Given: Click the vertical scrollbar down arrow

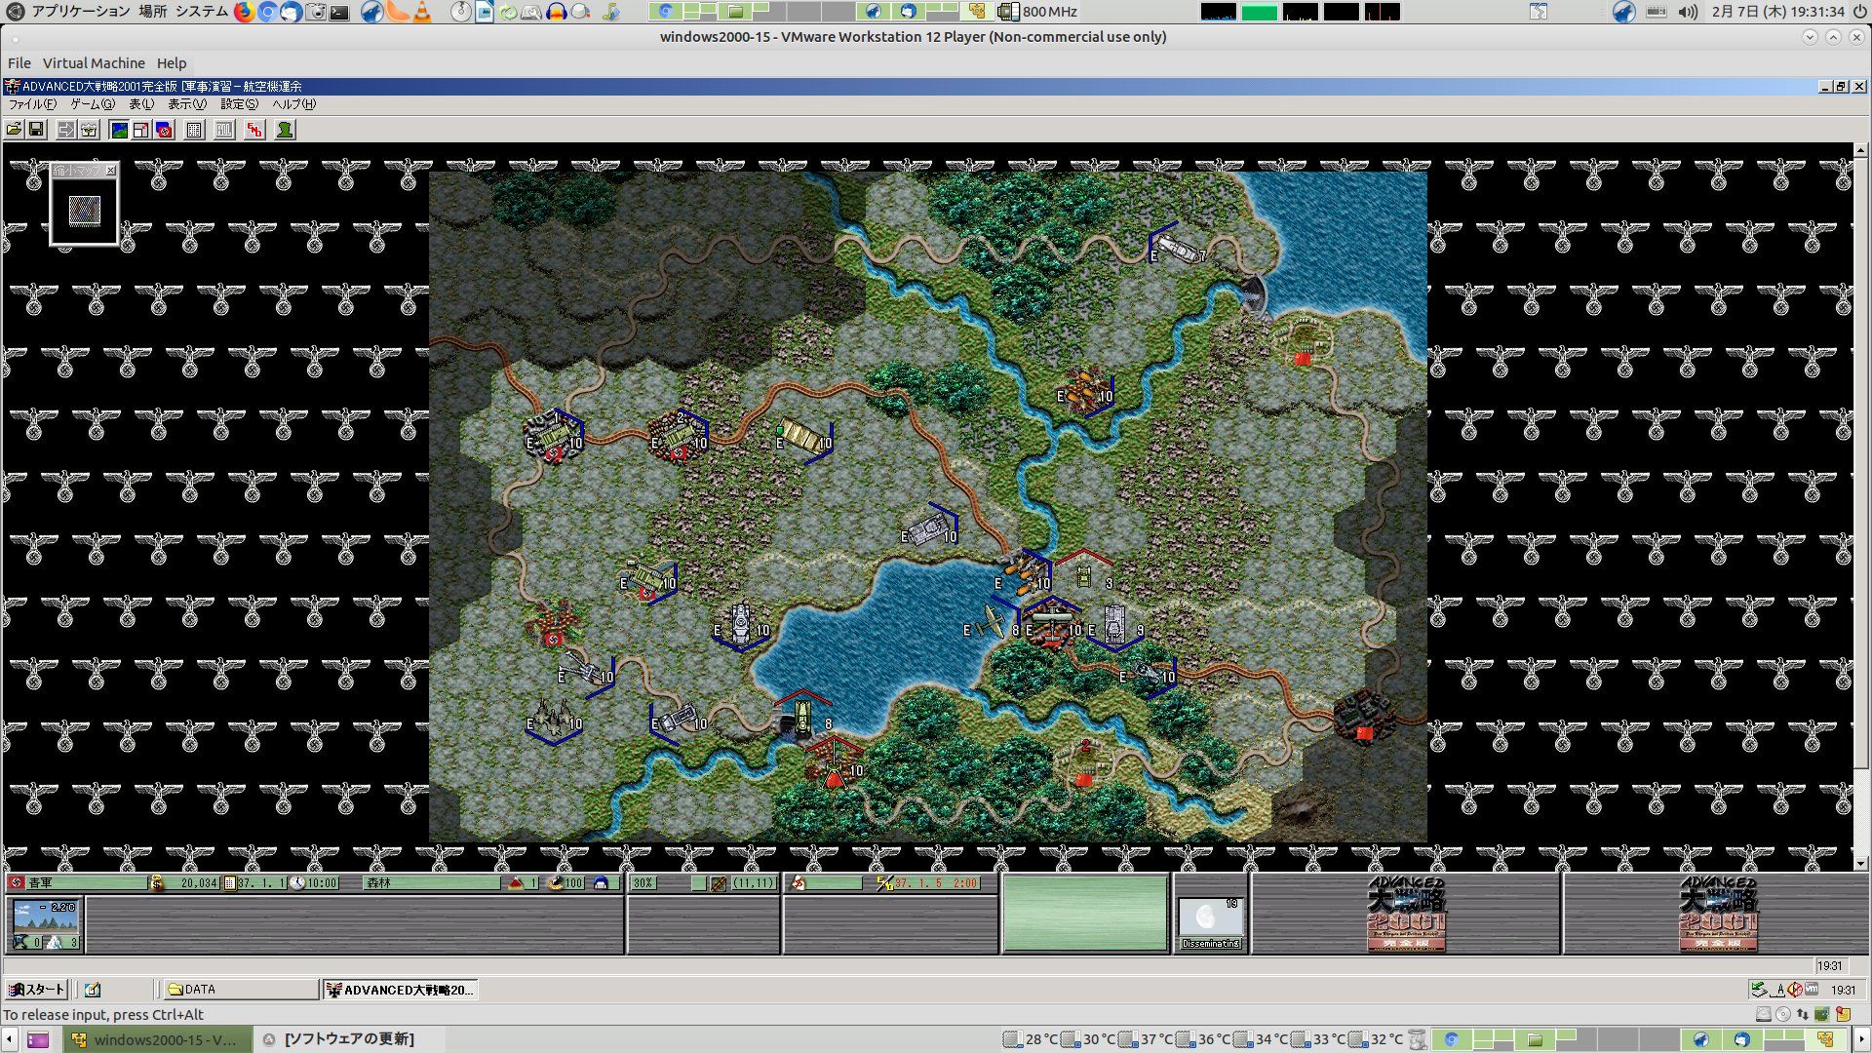Looking at the screenshot, I should point(1860,863).
